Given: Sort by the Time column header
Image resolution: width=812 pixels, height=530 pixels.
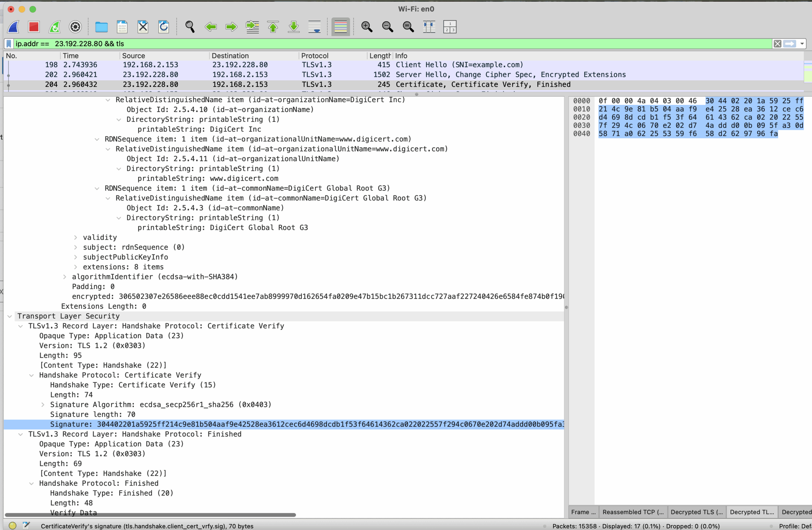Looking at the screenshot, I should pyautogui.click(x=90, y=56).
